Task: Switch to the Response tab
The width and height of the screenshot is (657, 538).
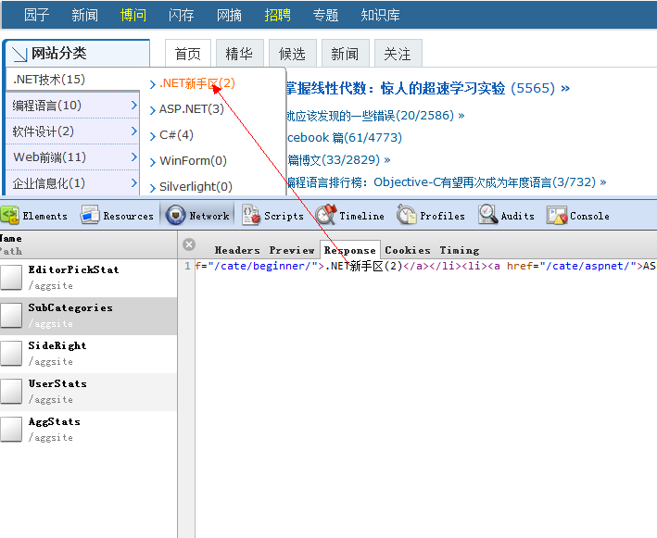Action: 350,250
